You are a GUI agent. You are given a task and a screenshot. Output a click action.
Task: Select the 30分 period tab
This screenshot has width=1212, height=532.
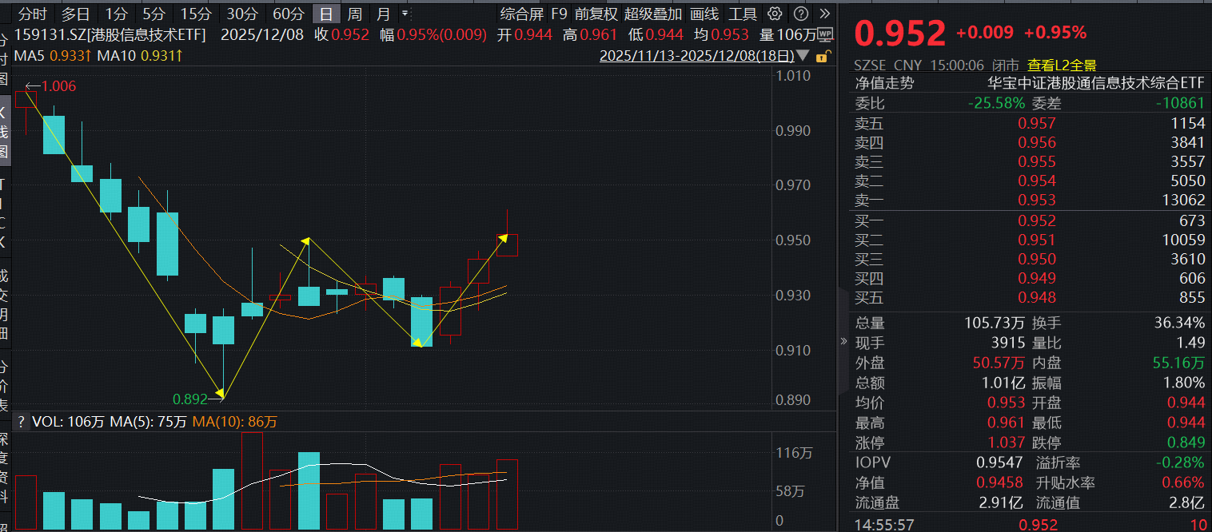[242, 14]
